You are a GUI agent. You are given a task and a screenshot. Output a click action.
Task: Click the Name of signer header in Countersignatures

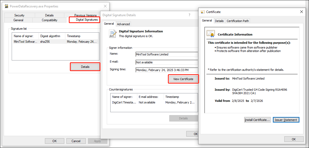coord(124,97)
